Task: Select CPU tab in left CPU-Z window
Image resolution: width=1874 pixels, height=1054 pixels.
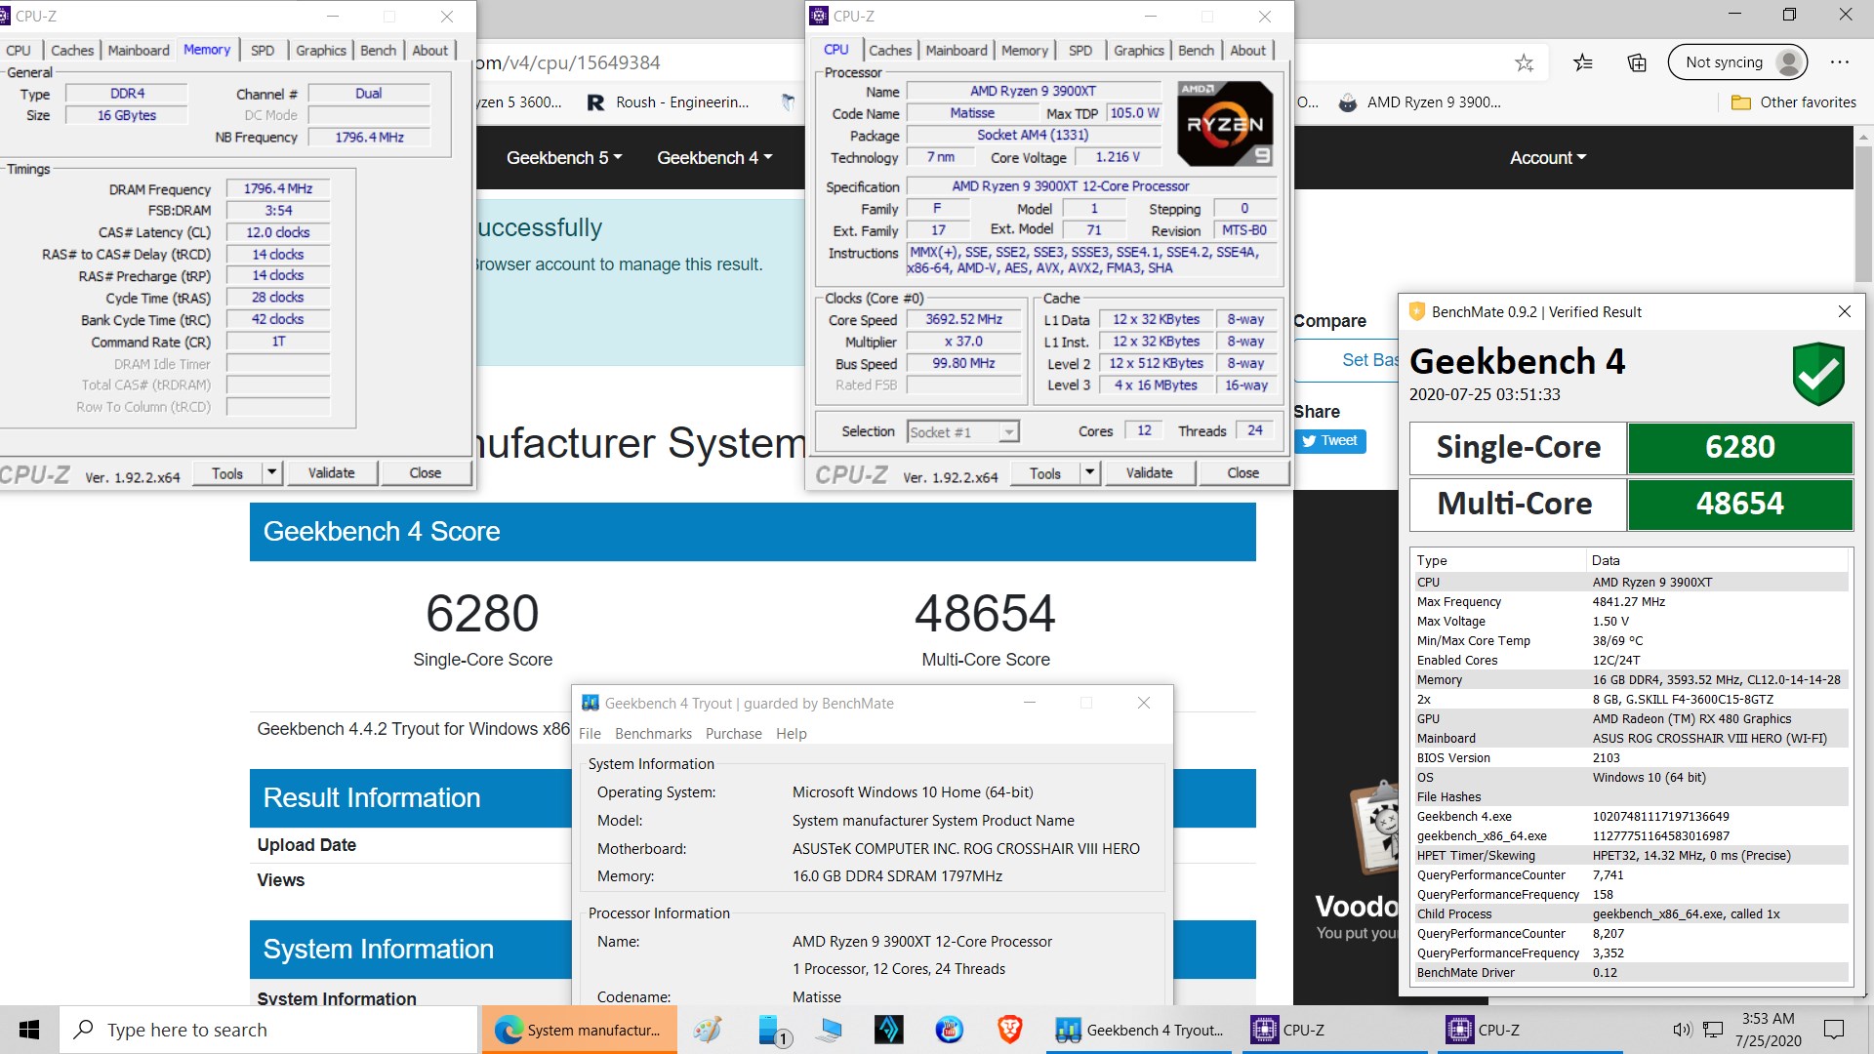Action: coord(19,50)
